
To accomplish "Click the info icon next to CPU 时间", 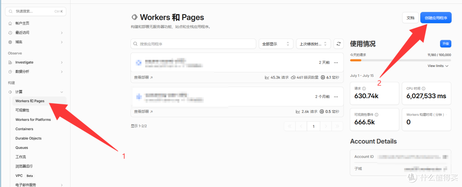I will [x=423, y=88].
